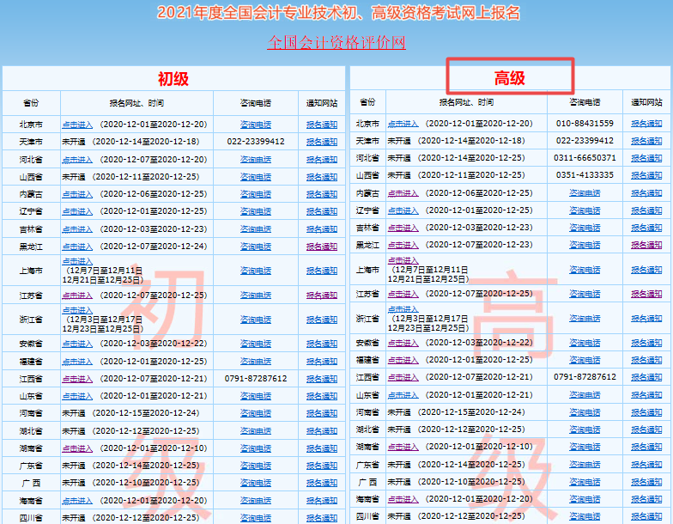Screen dimensions: 673x524
Task: Open 点击进入 for 内蒙古 in 初级 table
Action: [x=77, y=194]
